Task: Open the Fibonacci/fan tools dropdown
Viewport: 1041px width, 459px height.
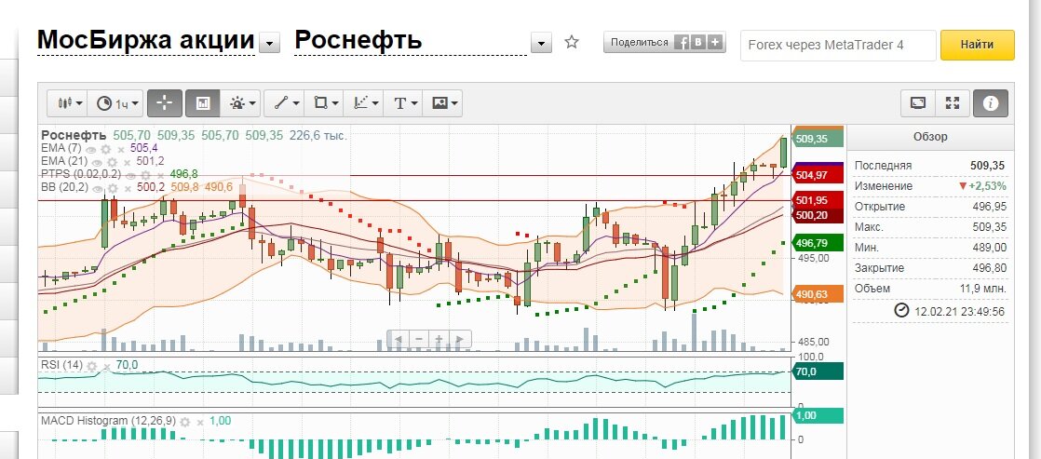Action: pos(365,103)
